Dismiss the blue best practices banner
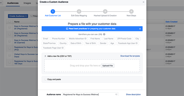The width and height of the screenshot is (184, 96). click(x=140, y=29)
